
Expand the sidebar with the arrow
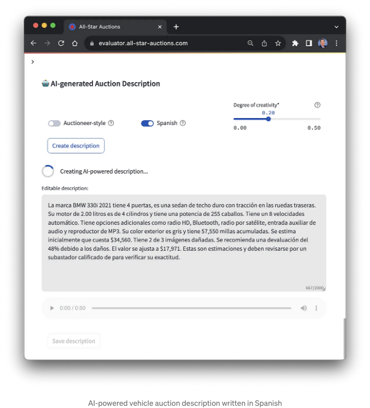point(33,62)
